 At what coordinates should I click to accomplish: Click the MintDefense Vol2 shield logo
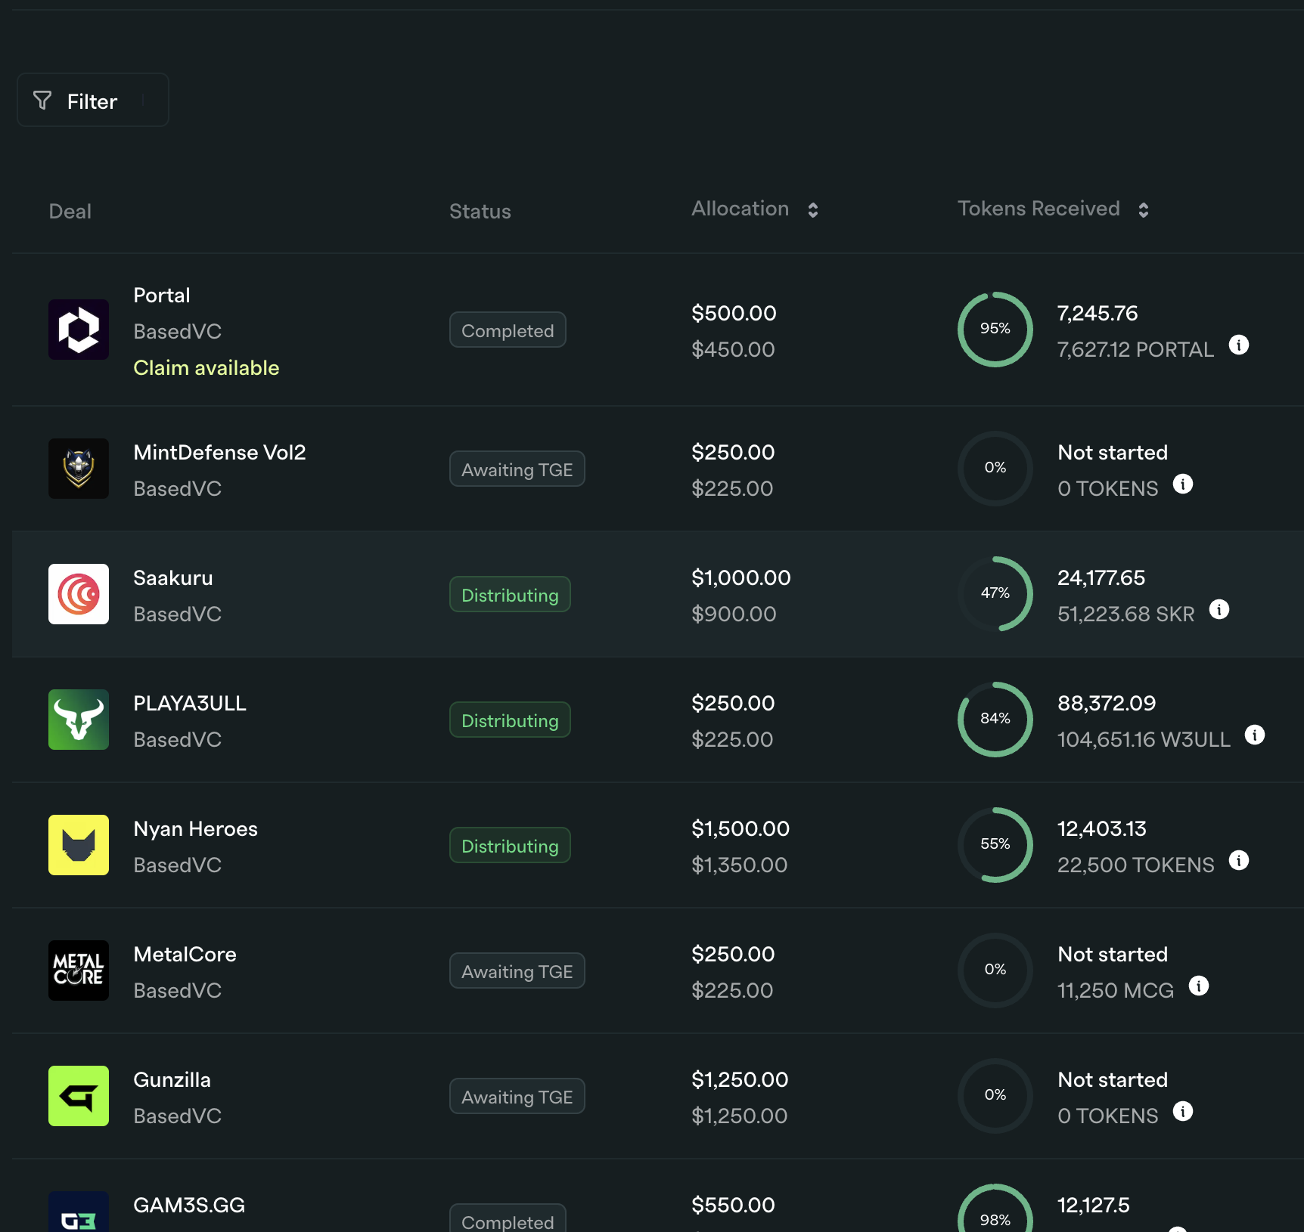79,469
